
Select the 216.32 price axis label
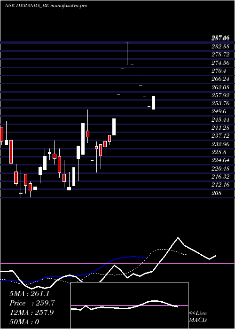[220, 177]
